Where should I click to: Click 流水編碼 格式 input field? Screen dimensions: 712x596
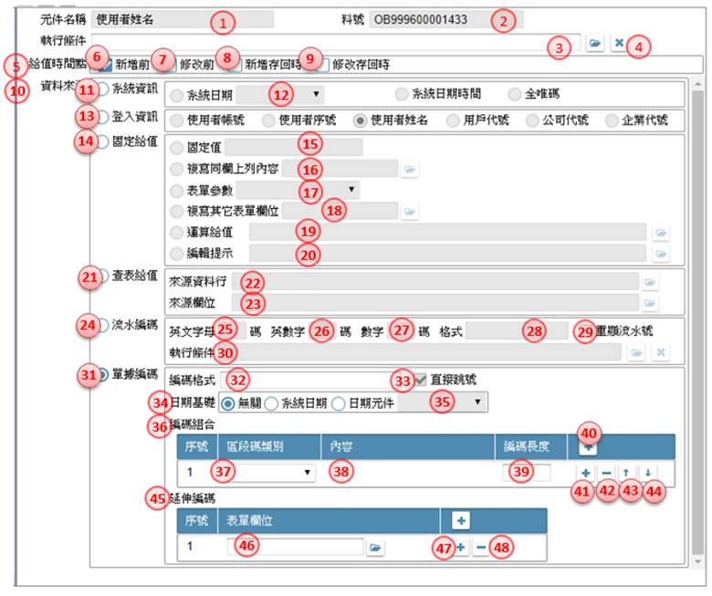[518, 331]
